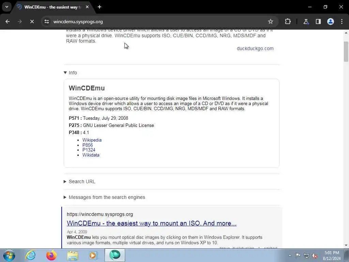Screen dimensions: 349x262
Task: Open the Extensions puzzle icon
Action: (x=288, y=21)
